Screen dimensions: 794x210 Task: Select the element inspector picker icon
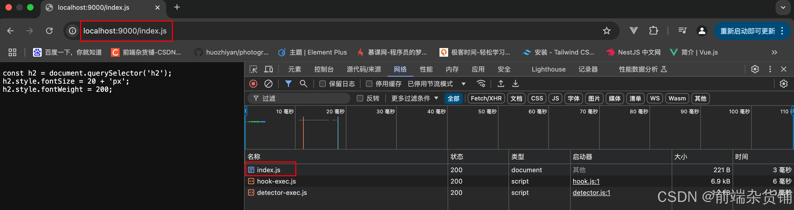click(x=253, y=69)
